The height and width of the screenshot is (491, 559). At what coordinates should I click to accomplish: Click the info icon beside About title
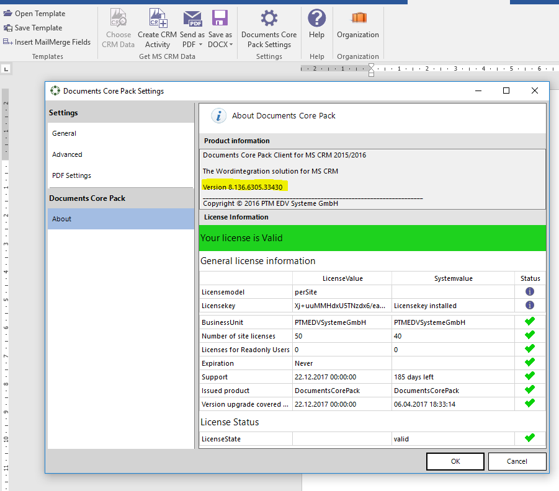click(218, 116)
